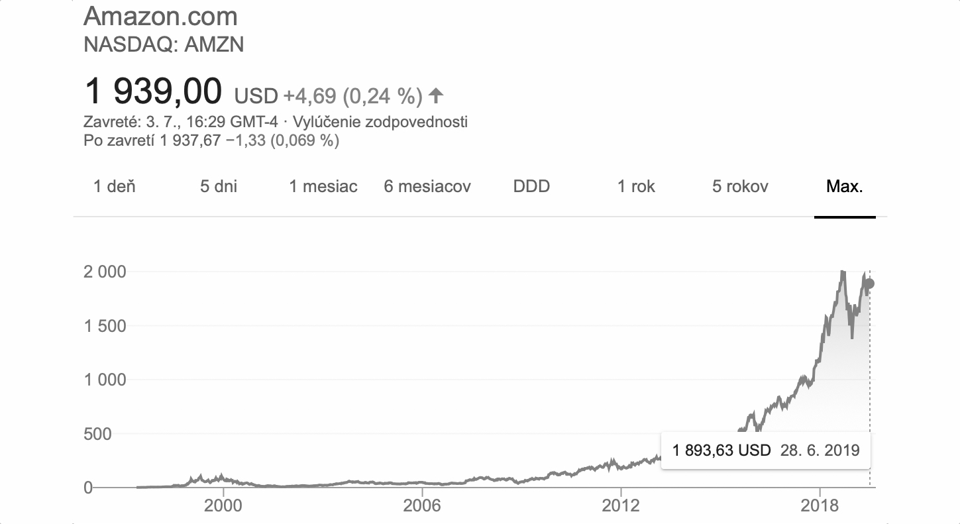Choose the "5 rokov" time range
960x524 pixels.
pos(740,186)
